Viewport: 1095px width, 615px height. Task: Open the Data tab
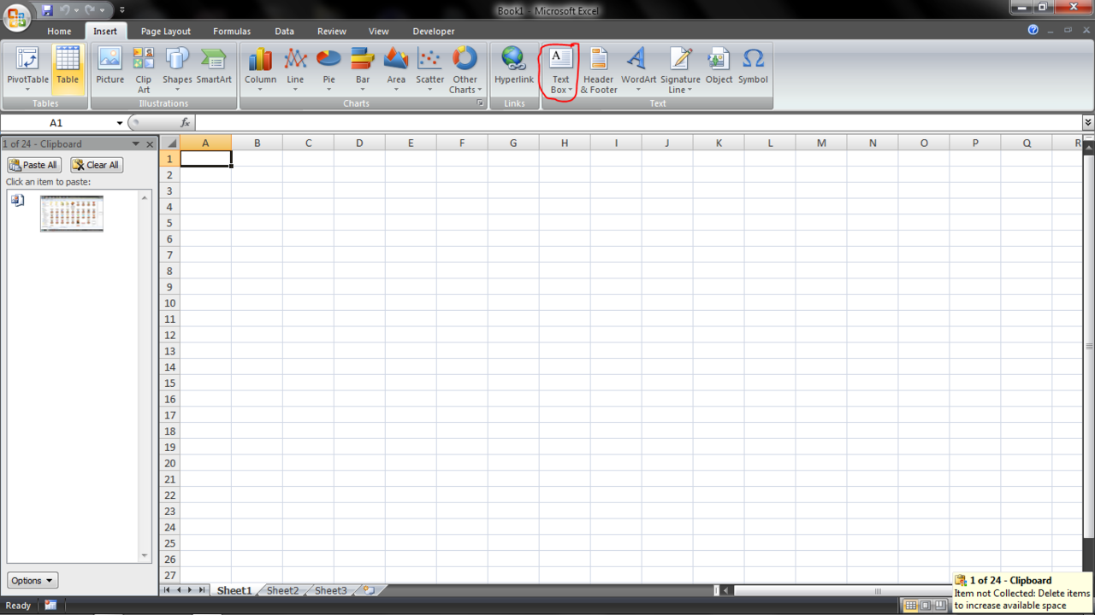click(284, 32)
